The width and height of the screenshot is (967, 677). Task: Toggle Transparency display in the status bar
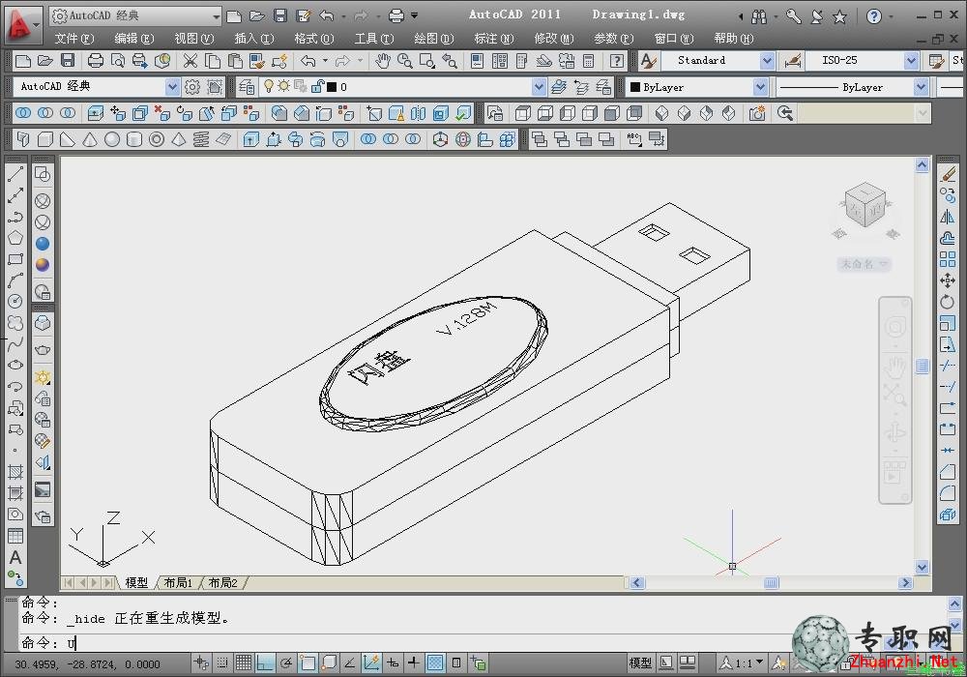click(435, 662)
